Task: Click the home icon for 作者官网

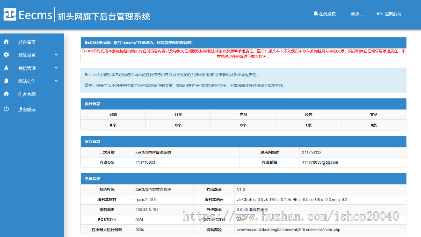Action: pyautogui.click(x=6, y=94)
